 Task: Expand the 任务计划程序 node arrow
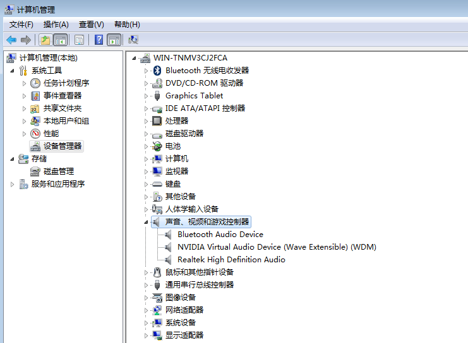tap(24, 83)
